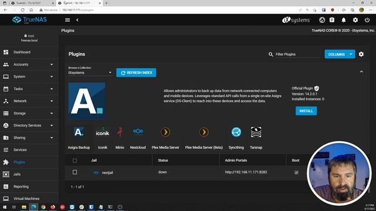
Task: Check the nextjail row checkbox
Action: (75, 172)
